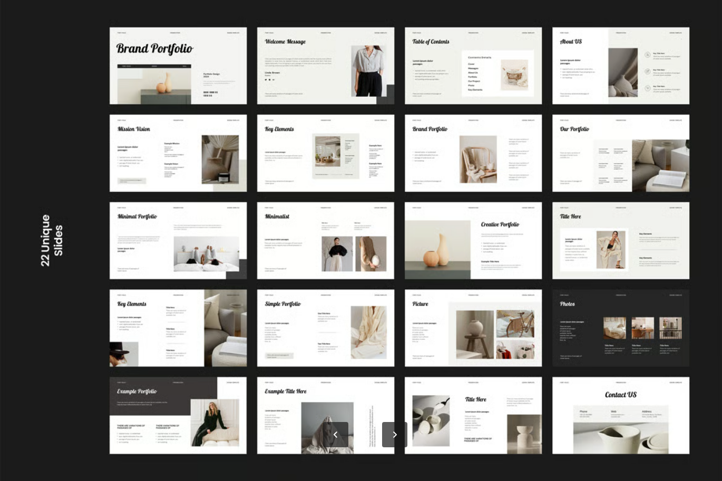This screenshot has height=481, width=722.
Task: Open the Simple Portfolio slide thumbnail
Action: [x=326, y=328]
